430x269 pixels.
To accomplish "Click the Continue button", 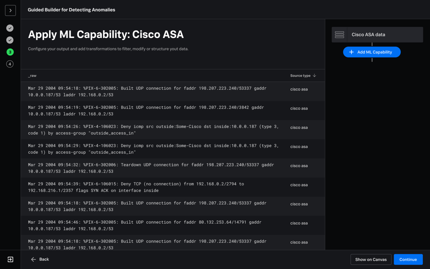I will pyautogui.click(x=408, y=260).
